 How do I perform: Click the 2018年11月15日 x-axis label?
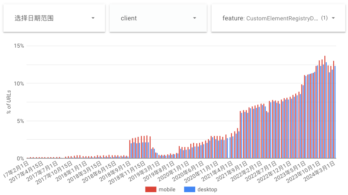click(x=127, y=173)
